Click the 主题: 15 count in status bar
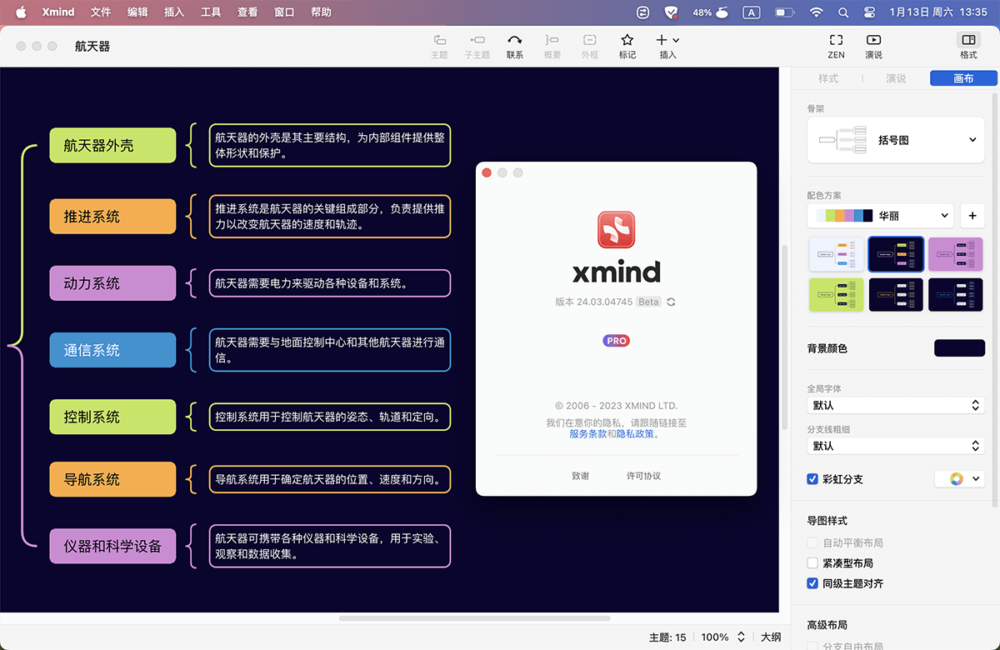This screenshot has width=1000, height=650. pos(667,637)
